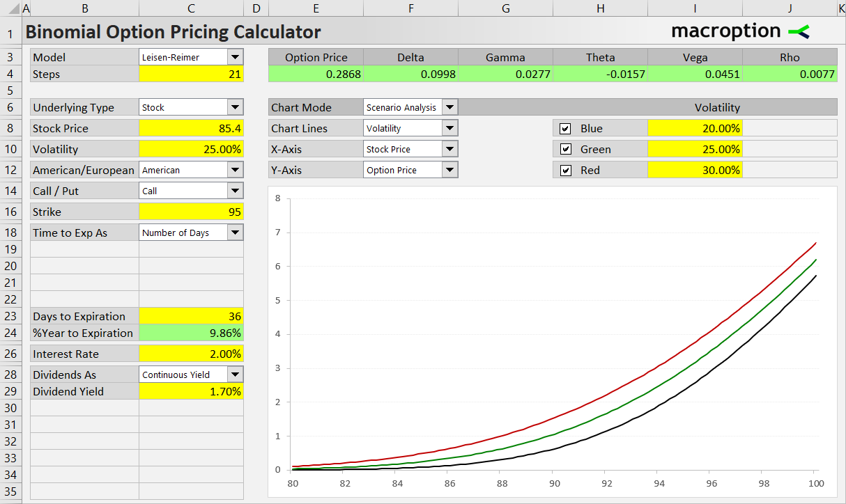Select the Steps input cell
Screen dimensions: 846x504
coord(192,74)
